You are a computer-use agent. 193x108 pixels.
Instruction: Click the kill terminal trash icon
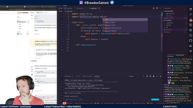click(x=153, y=76)
